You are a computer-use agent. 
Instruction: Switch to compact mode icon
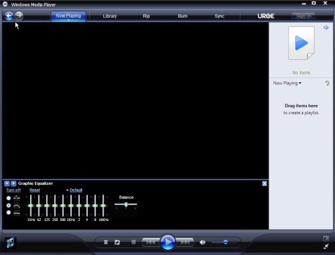(326, 246)
